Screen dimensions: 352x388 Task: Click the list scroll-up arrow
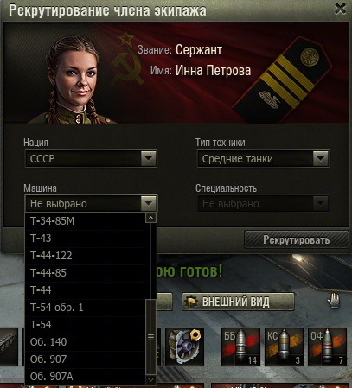tap(150, 218)
